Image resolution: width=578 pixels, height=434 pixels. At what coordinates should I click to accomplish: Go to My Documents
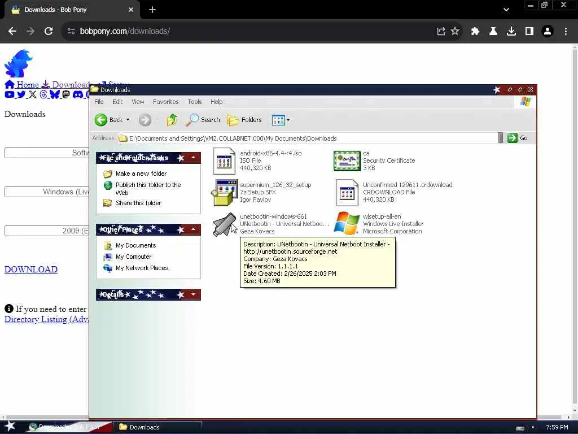pos(135,245)
